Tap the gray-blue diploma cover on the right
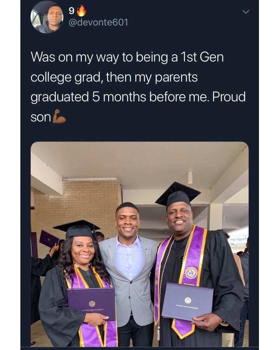Screen dimensions: 279x350 pyautogui.click(x=187, y=302)
